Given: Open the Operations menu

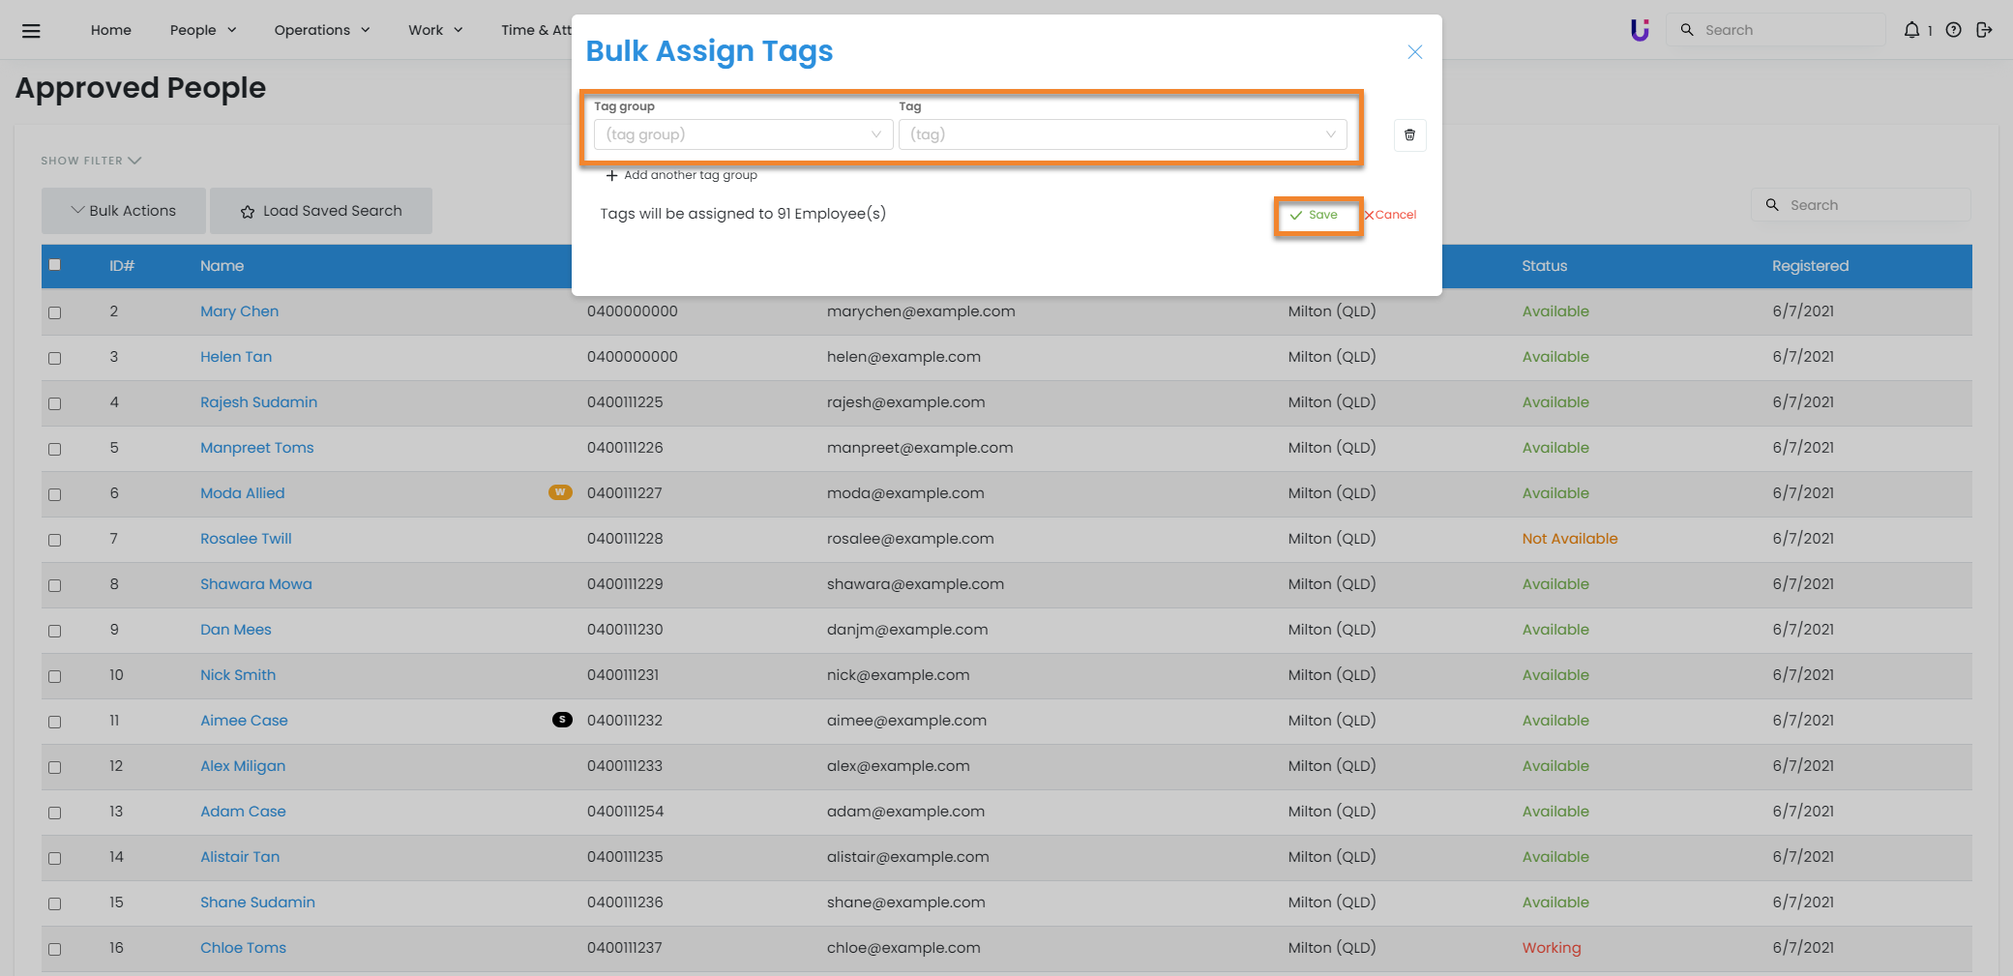Looking at the screenshot, I should point(321,30).
